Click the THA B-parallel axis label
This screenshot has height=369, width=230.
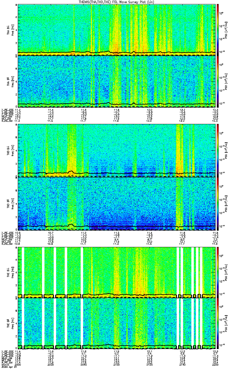coord(9,81)
